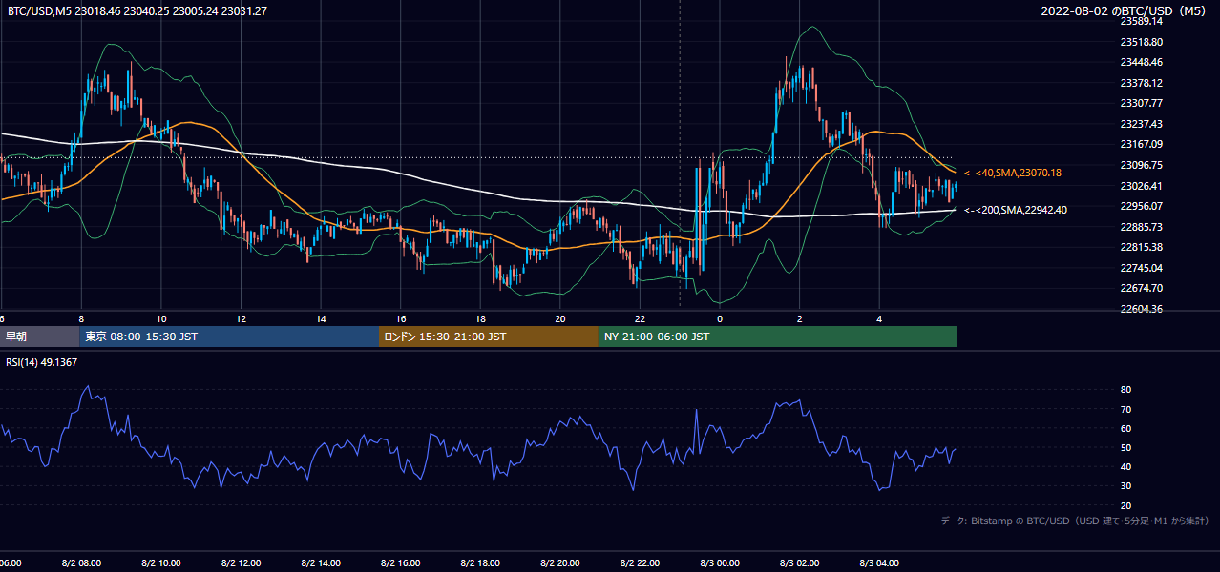
Task: Click the NY 21:00-06:00 JST session bar
Action: coord(778,337)
